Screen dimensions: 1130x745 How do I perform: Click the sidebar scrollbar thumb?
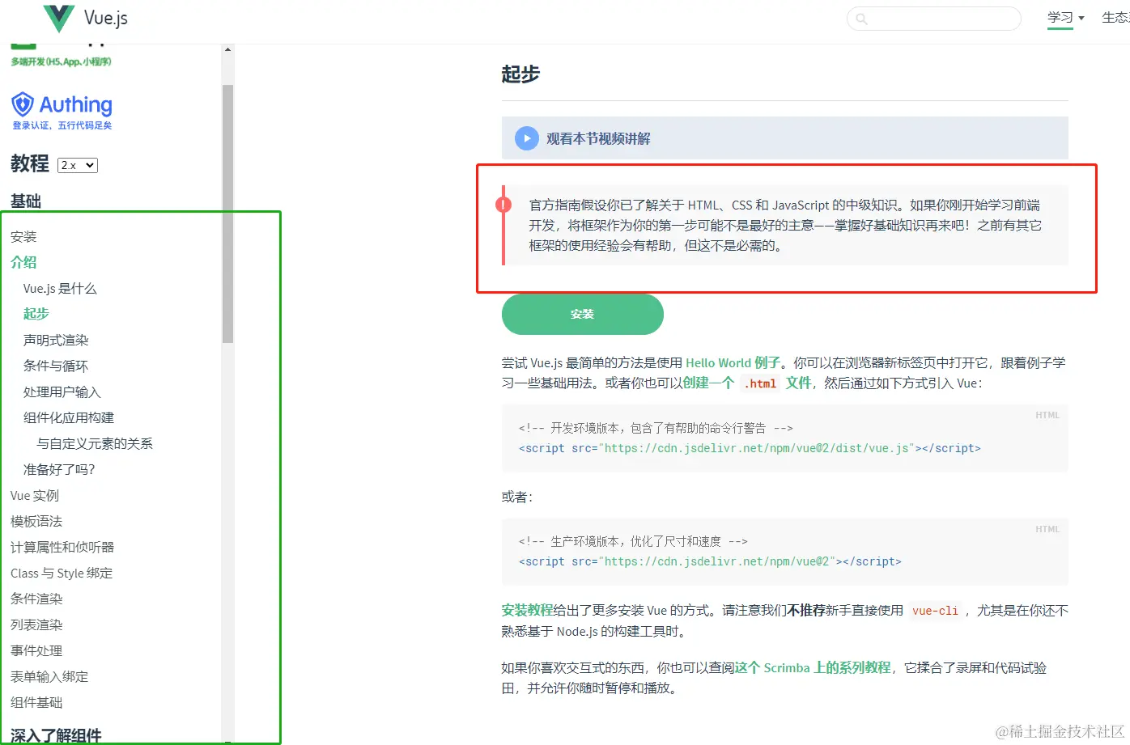[227, 213]
